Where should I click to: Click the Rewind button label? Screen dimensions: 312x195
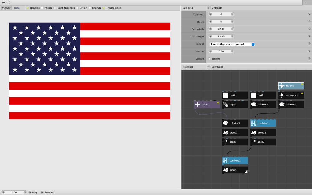point(49,193)
